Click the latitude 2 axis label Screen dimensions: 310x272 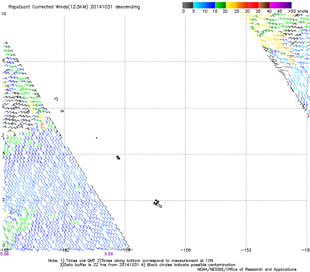pyautogui.click(x=3, y=199)
